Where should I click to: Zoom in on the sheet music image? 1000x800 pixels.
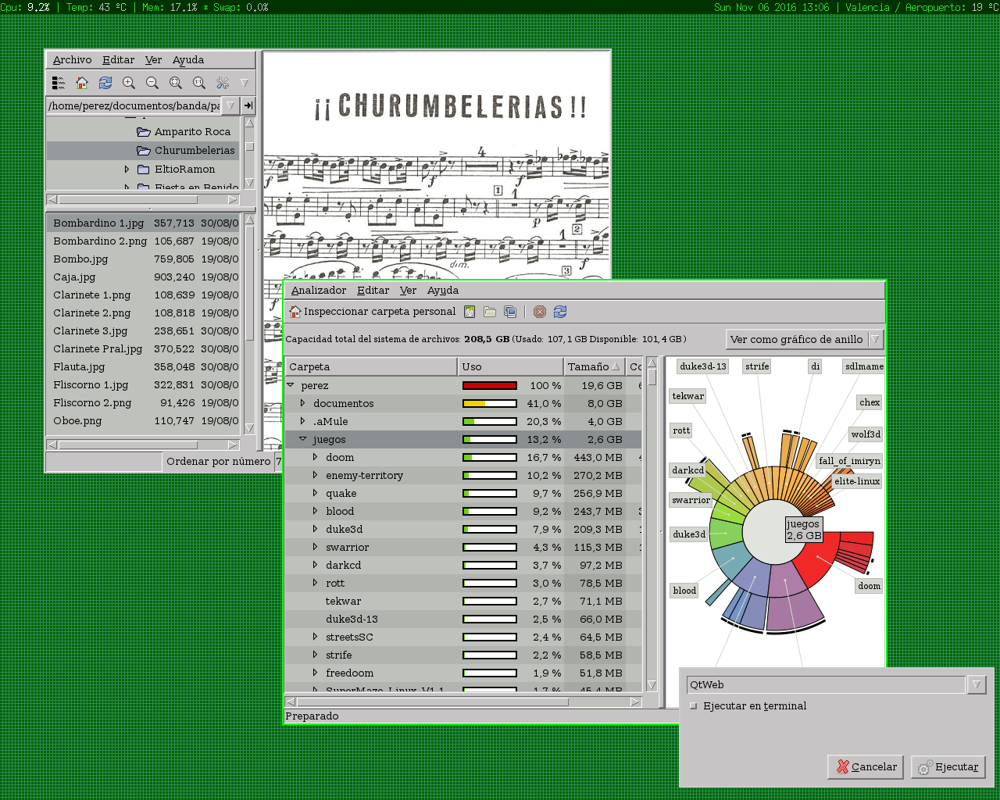(129, 83)
